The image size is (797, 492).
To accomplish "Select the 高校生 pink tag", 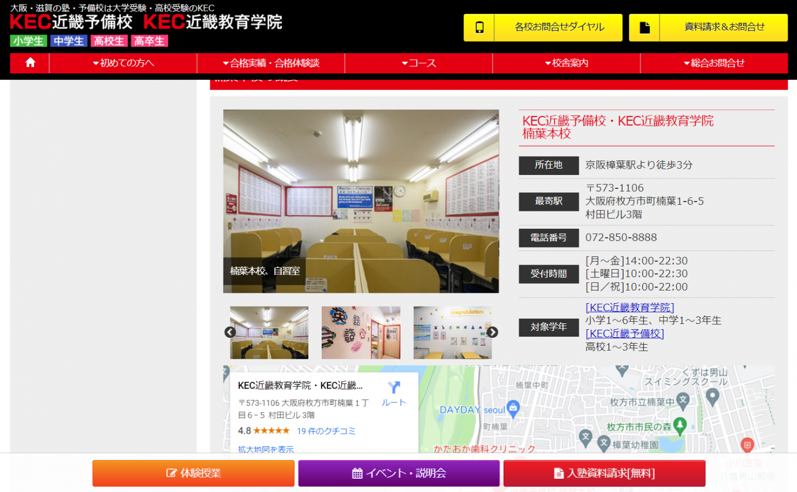I will 109,41.
